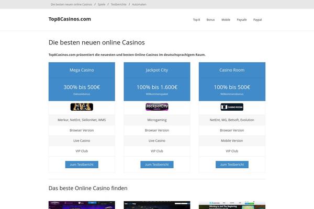Click the '100% bis 1.600€' bonus text
The height and width of the screenshot is (209, 314).
[x=157, y=87]
